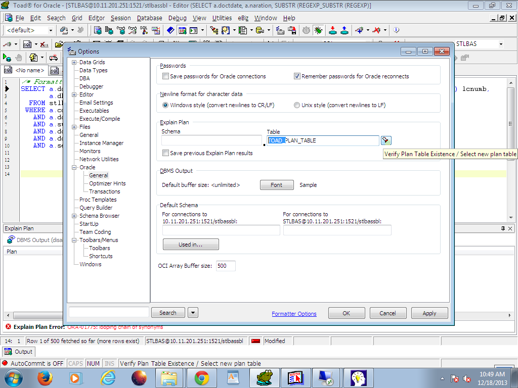This screenshot has width=518, height=388.
Task: Select Optimizer Hints in options tree
Action: pyautogui.click(x=107, y=184)
